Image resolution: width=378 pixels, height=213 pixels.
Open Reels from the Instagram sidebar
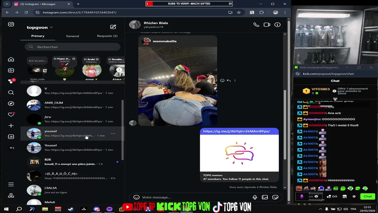point(11,70)
